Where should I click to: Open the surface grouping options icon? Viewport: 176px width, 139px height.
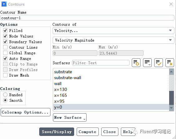click(147, 63)
